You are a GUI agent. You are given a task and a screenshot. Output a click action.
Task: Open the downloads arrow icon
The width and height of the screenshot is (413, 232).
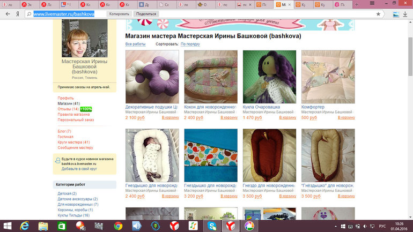pyautogui.click(x=405, y=13)
